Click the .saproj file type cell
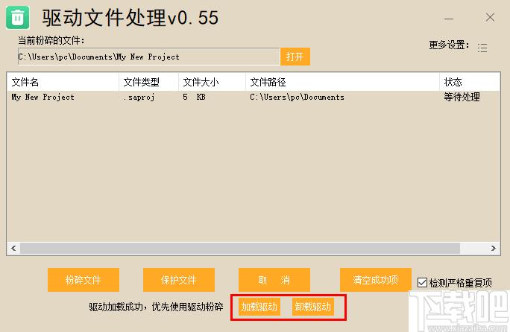The width and height of the screenshot is (510, 332). [139, 97]
